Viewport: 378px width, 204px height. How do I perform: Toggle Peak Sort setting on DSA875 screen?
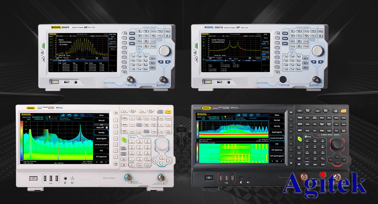pyautogui.click(x=112, y=43)
